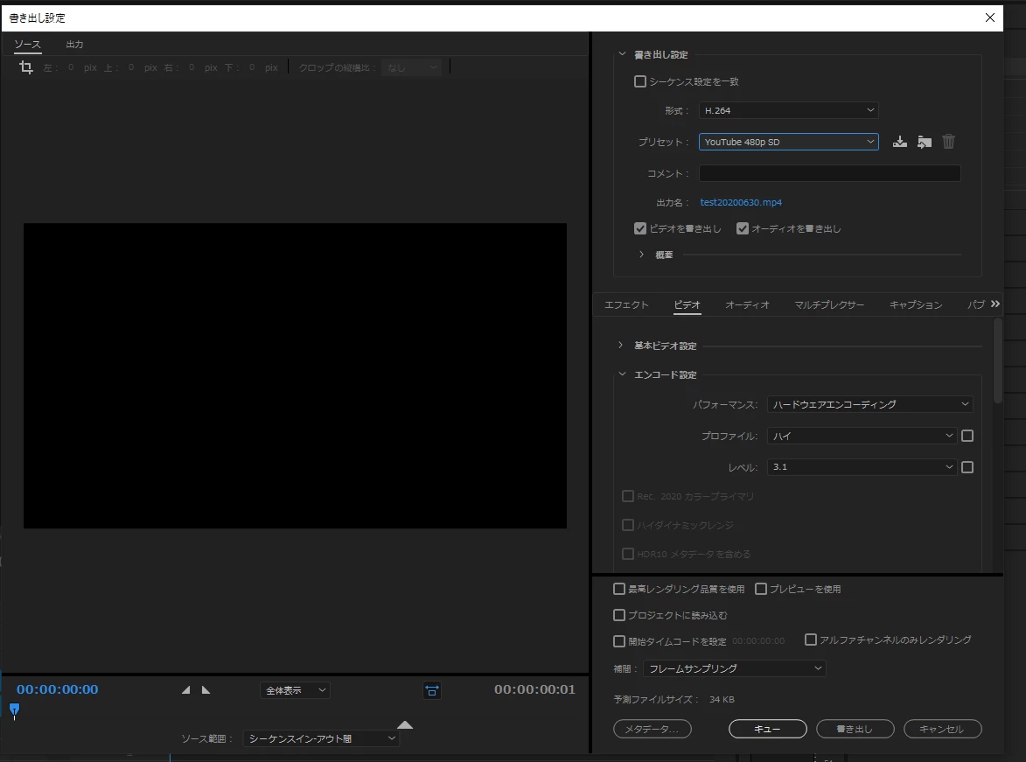1026x762 pixels.
Task: Show more tabs via double chevron
Action: pos(995,304)
